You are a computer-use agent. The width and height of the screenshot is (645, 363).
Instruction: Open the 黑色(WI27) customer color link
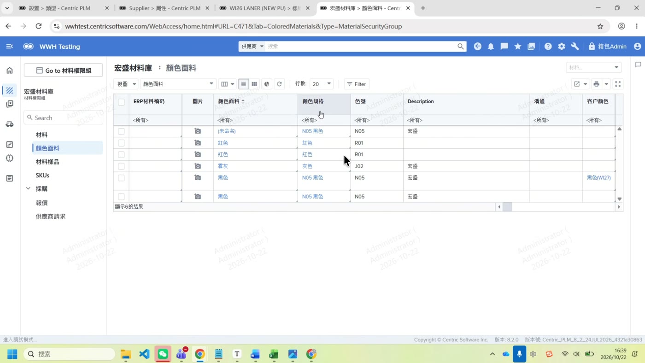pos(599,177)
